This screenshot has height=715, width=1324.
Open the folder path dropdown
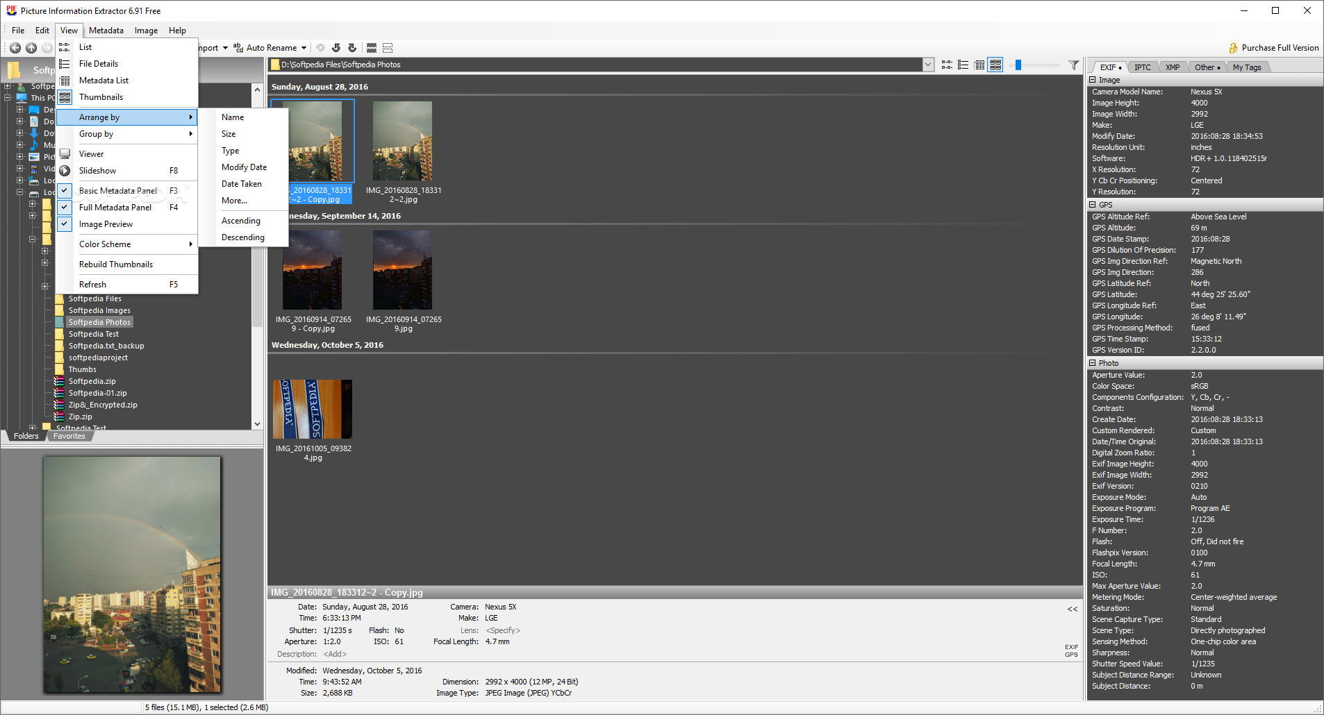pos(928,65)
